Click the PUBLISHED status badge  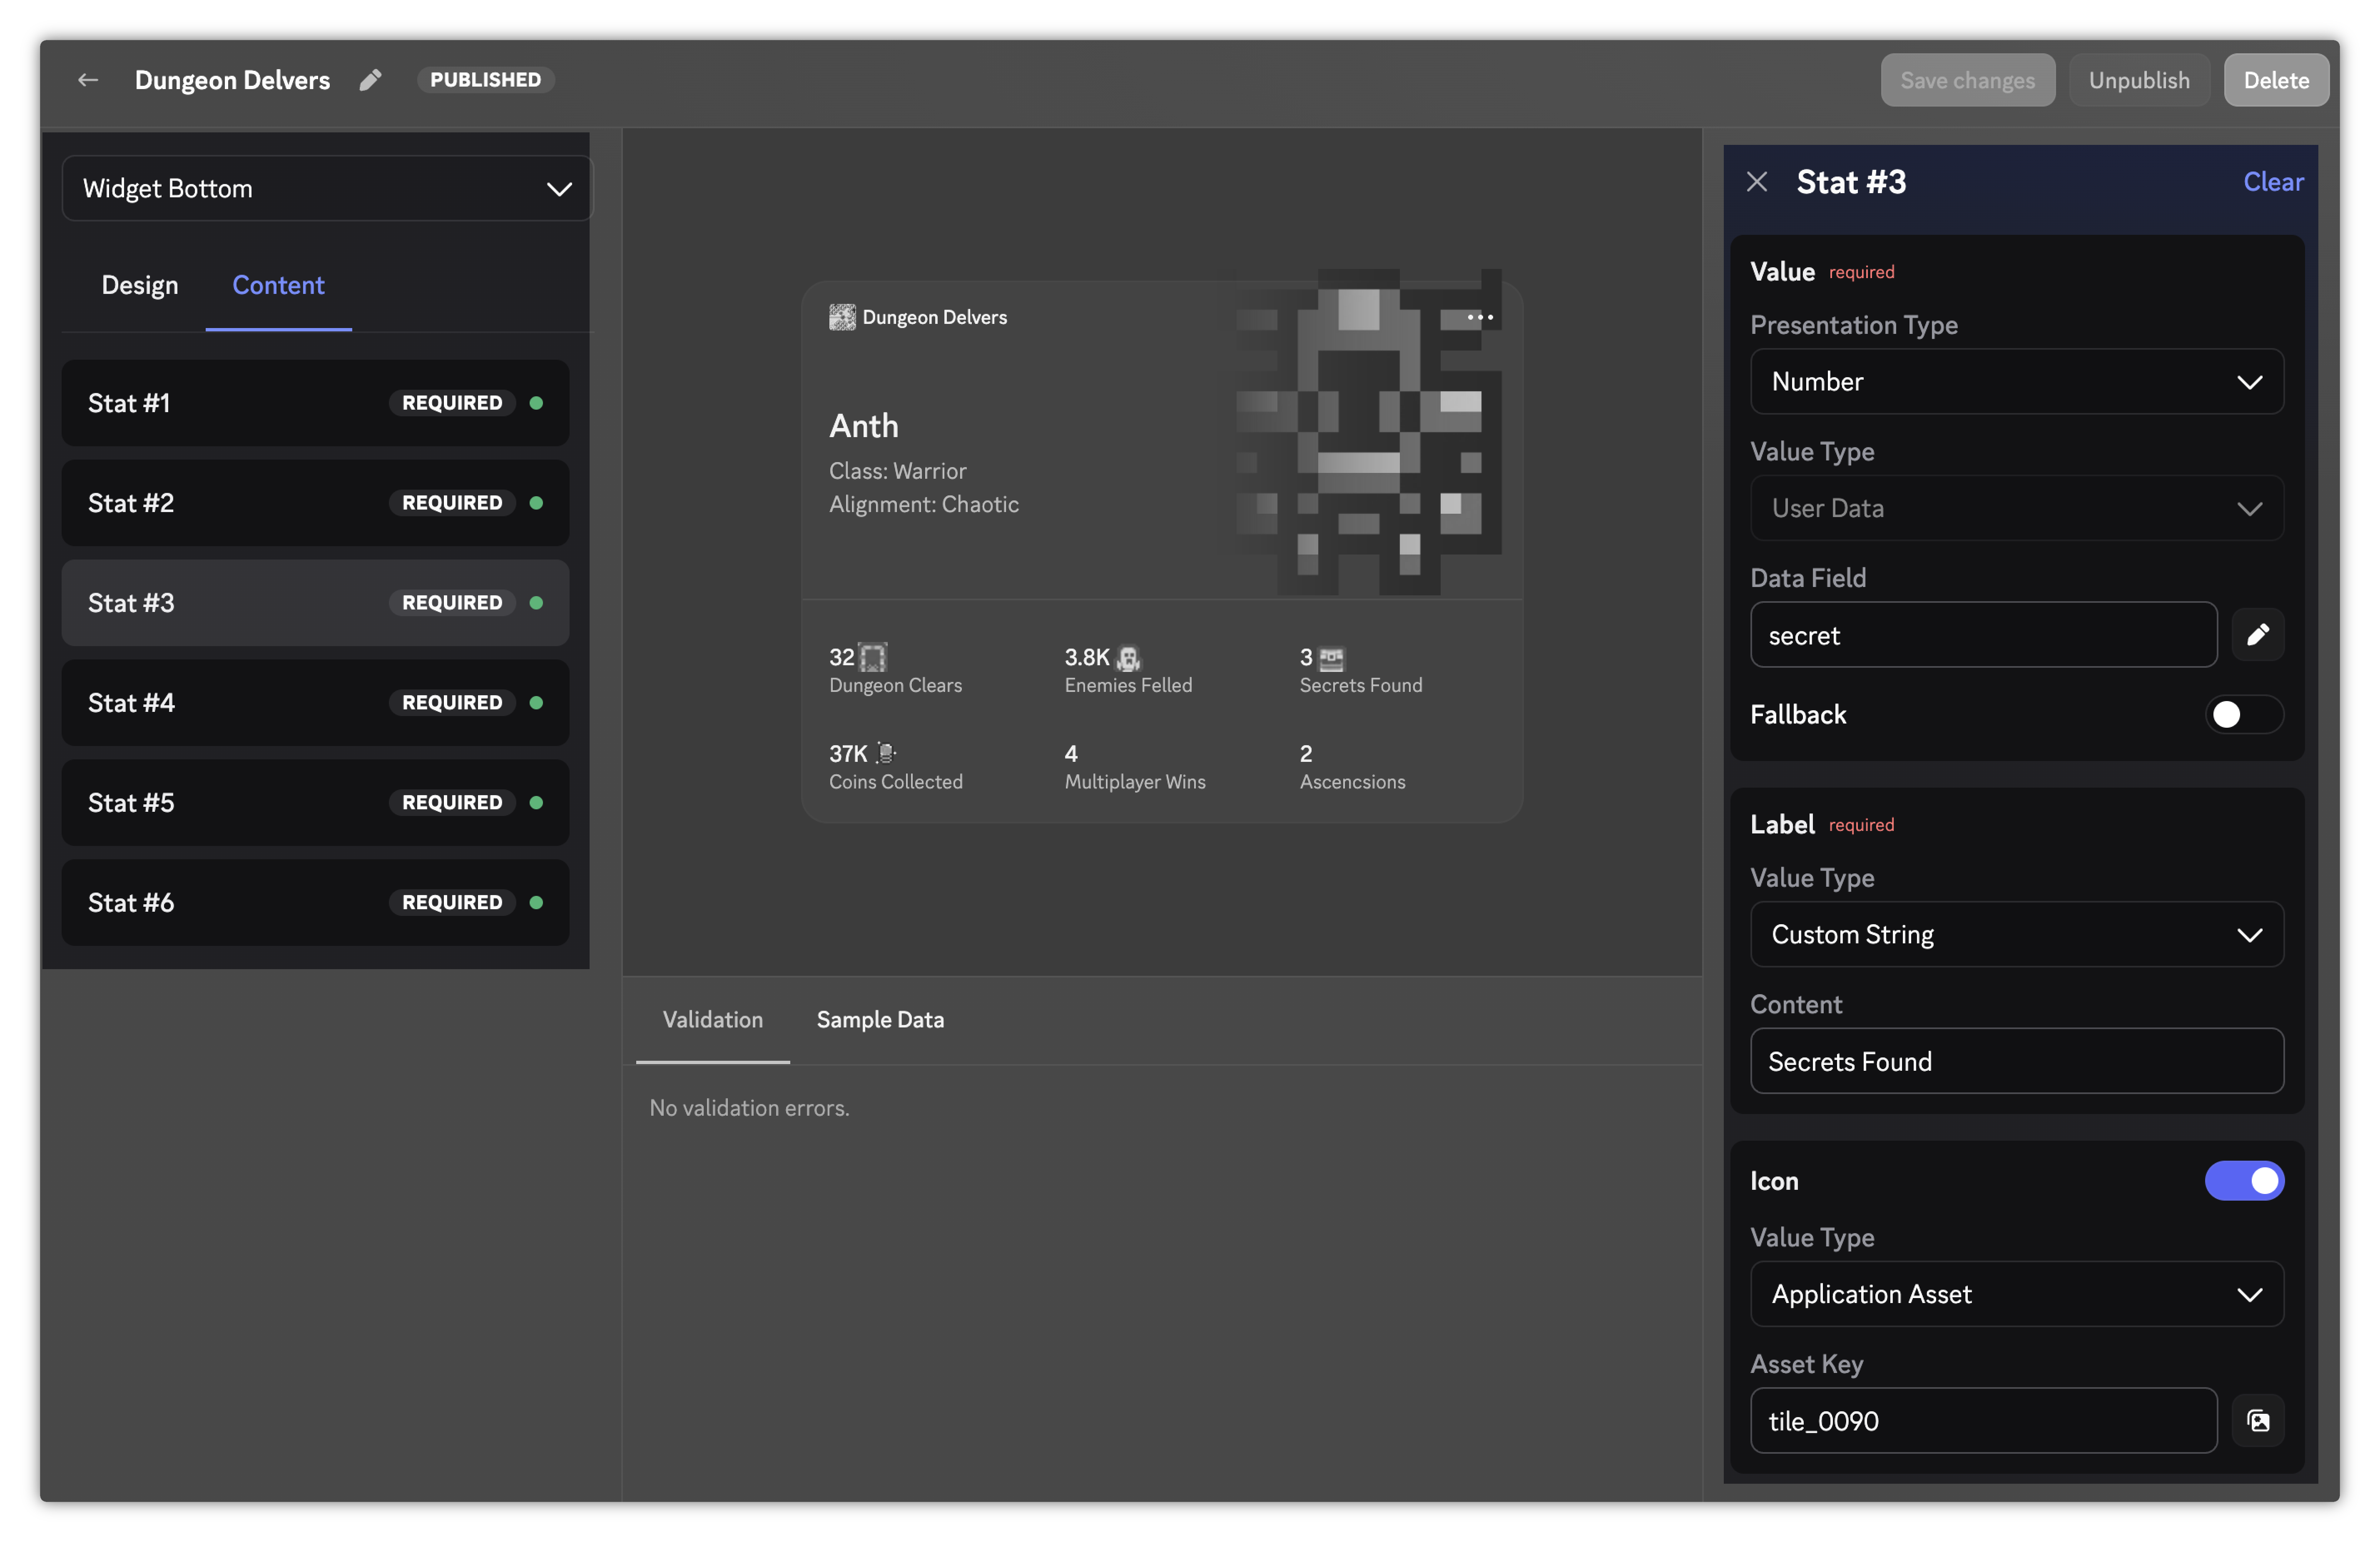coord(485,80)
